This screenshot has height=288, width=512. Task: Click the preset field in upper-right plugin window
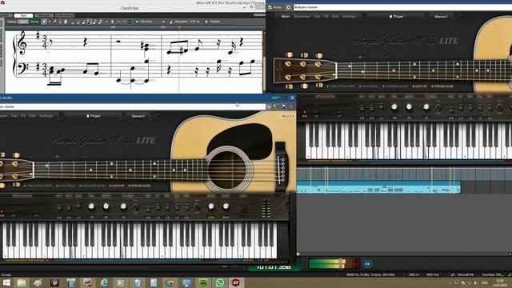tap(402, 7)
